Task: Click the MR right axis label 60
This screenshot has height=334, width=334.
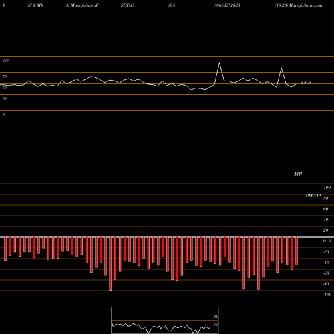Action: [x=326, y=209]
